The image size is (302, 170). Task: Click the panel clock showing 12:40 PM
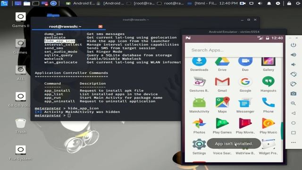228,3
